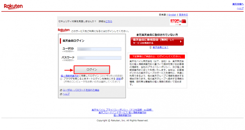This screenshot has width=245, height=130.
Task: Open 詳細 link about auto-login
Action: click(x=118, y=79)
